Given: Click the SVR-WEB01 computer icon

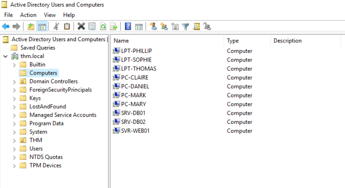Looking at the screenshot, I should click(x=116, y=131).
